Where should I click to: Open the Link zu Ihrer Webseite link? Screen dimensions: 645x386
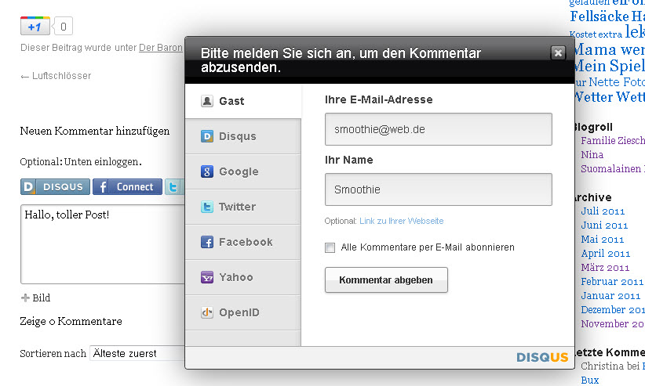click(401, 221)
